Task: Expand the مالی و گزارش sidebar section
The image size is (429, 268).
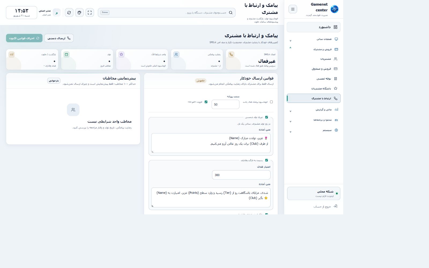Action: pos(314,110)
